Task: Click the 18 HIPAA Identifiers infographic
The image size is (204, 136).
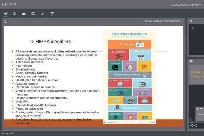Action: [129, 77]
